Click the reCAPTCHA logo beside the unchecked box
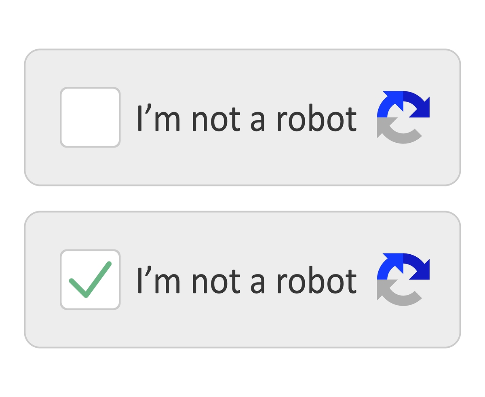The height and width of the screenshot is (397, 485). coord(403,117)
